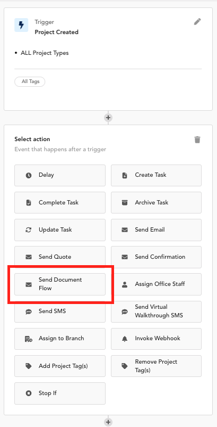Delete the action via trash icon

(x=197, y=139)
